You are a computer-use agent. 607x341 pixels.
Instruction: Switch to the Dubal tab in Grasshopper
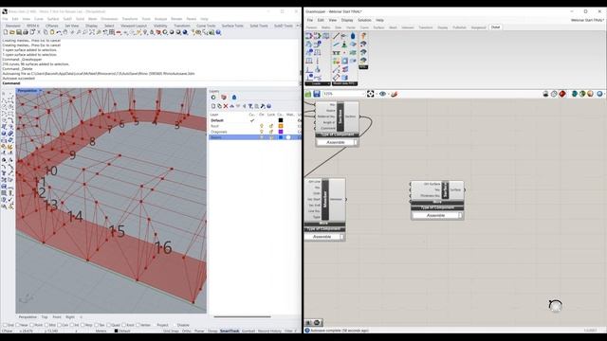(x=495, y=27)
